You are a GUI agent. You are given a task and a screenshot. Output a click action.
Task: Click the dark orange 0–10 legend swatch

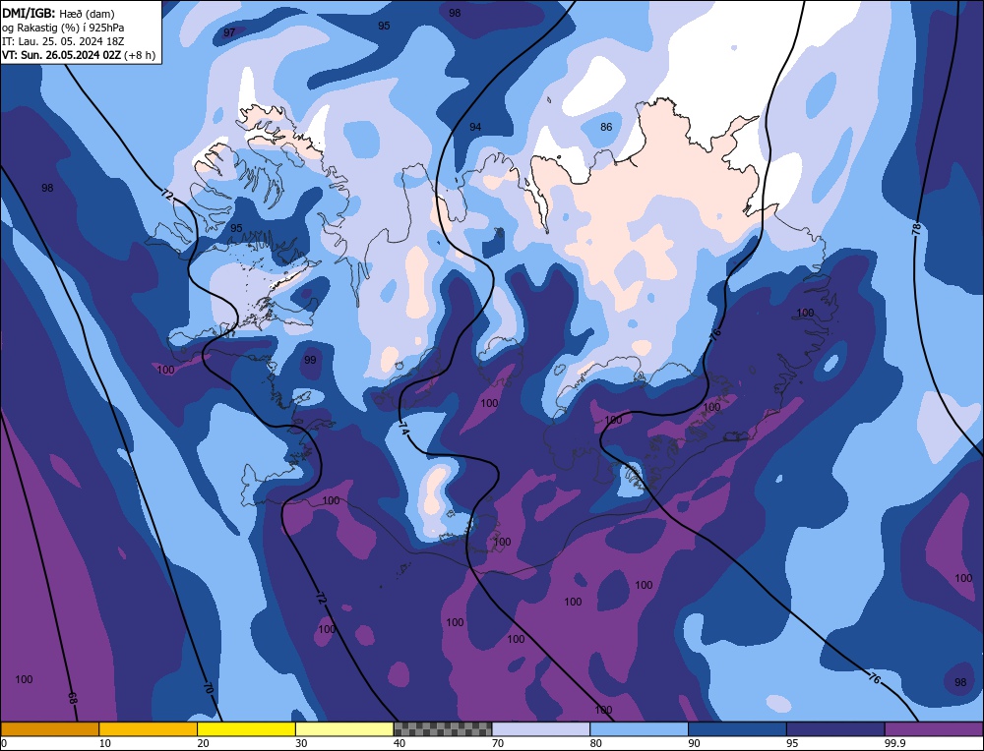click(49, 728)
